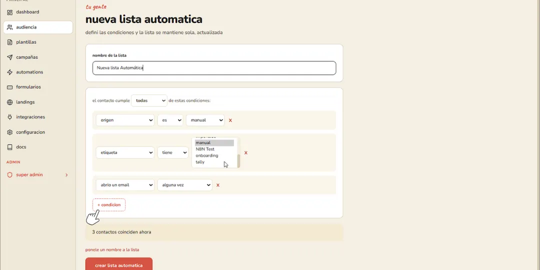Navigate to formularios
Viewport: 540px width, 270px height.
coord(28,87)
